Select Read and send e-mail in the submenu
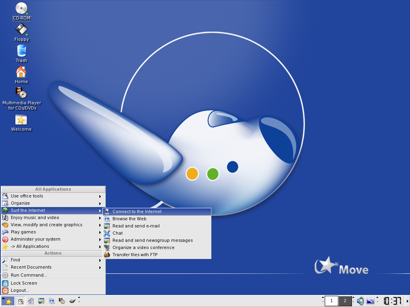Viewport: 410px width, 307px height. click(x=157, y=226)
